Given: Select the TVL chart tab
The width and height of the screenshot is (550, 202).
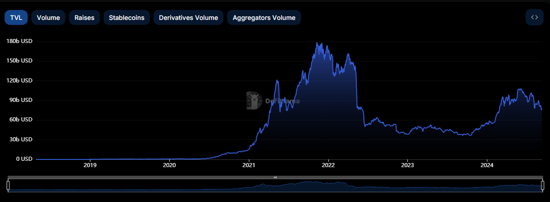Looking at the screenshot, I should [x=16, y=18].
